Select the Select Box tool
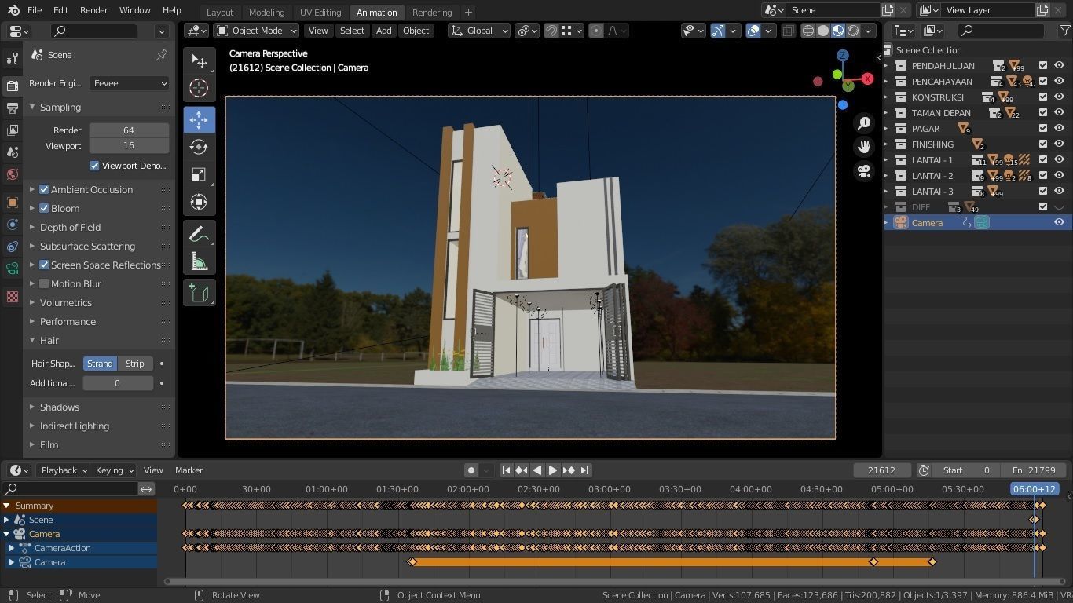This screenshot has width=1073, height=603. coord(199,61)
